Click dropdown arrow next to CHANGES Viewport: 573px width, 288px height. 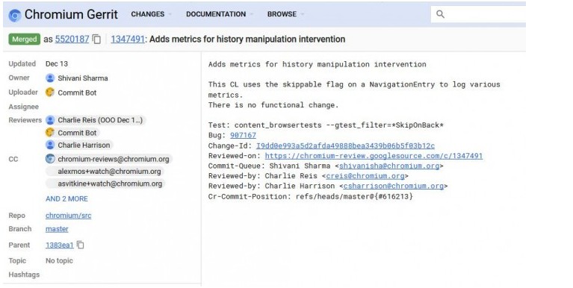(170, 15)
